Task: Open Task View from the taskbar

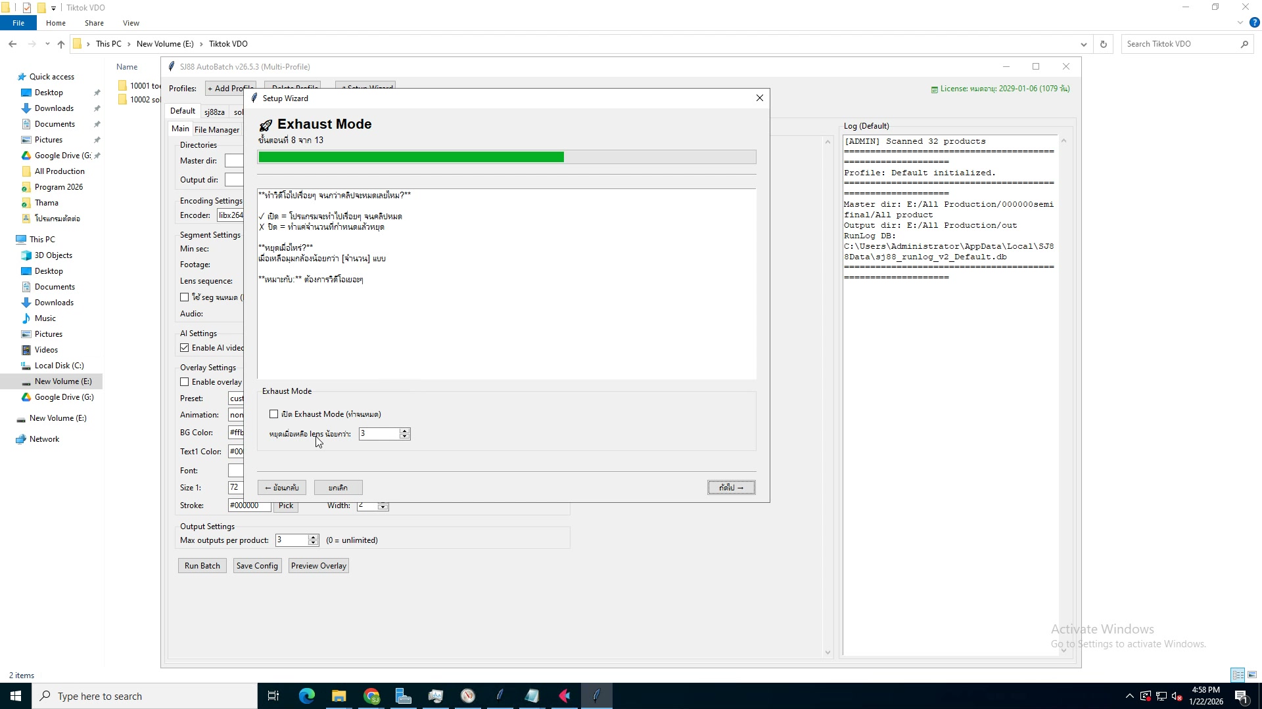Action: coord(274,695)
